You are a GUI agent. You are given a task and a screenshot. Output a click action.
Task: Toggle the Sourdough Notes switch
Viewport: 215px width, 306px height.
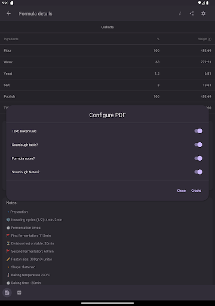(x=198, y=172)
